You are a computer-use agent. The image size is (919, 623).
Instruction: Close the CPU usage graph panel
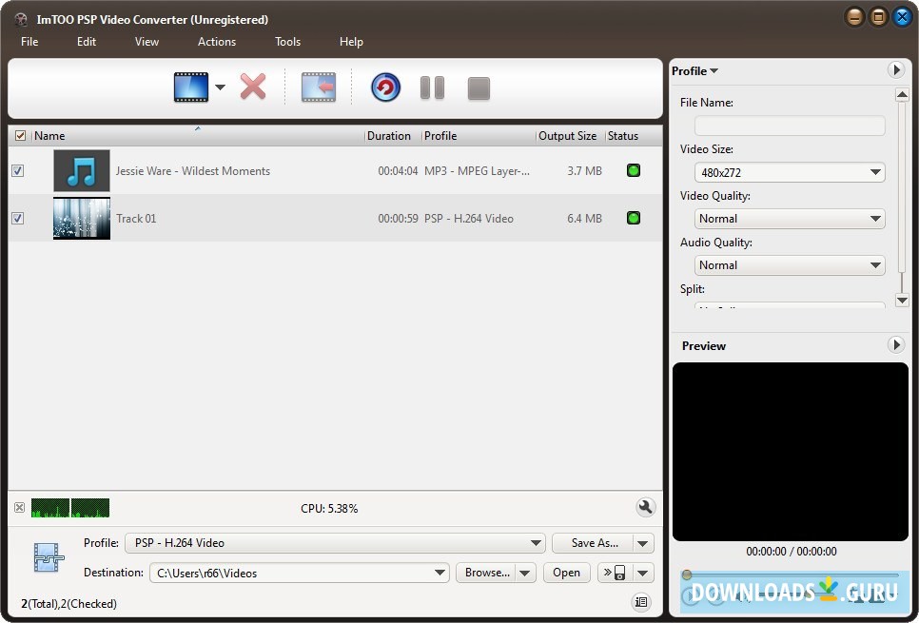coord(19,508)
